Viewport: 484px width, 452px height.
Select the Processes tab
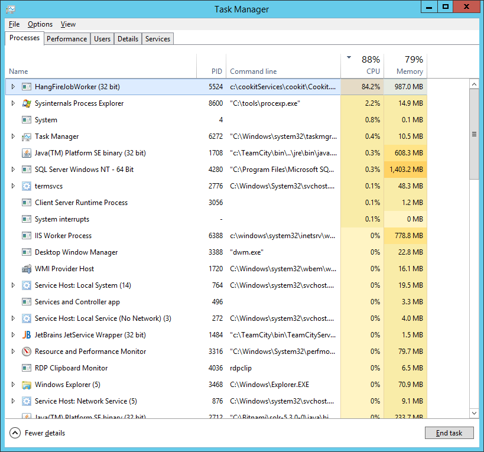coord(24,38)
